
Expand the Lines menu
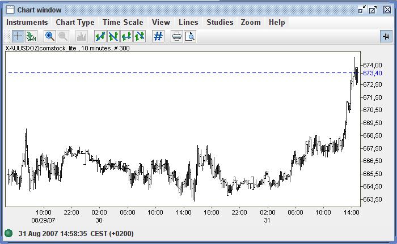(188, 23)
